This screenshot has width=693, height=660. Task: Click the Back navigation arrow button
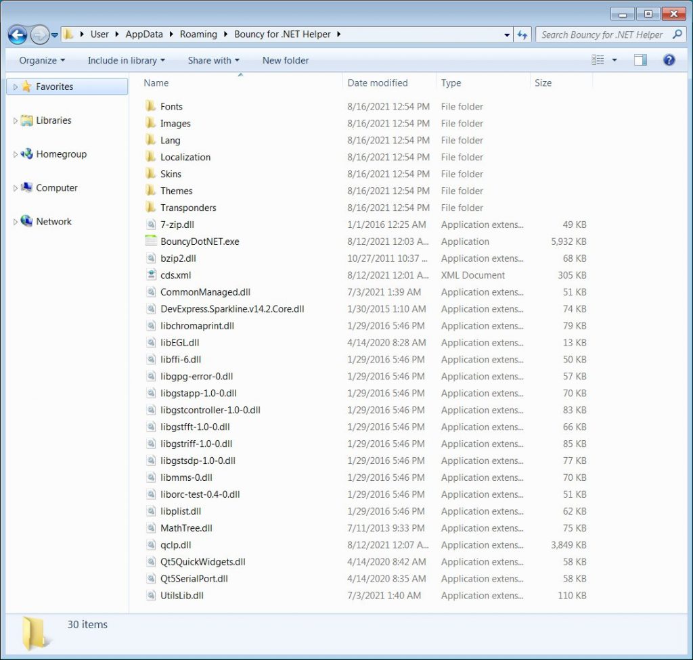point(18,34)
